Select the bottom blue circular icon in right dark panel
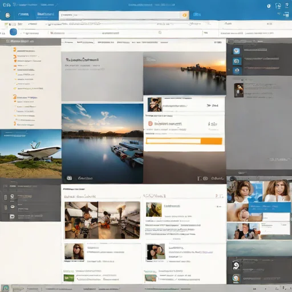The image size is (292, 292). click(237, 70)
